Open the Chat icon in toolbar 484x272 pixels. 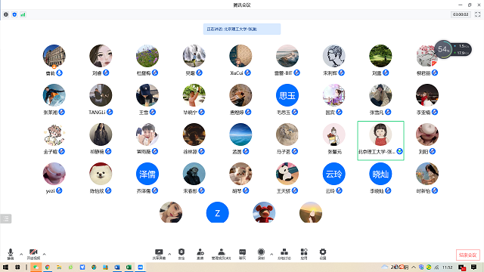pyautogui.click(x=242, y=254)
